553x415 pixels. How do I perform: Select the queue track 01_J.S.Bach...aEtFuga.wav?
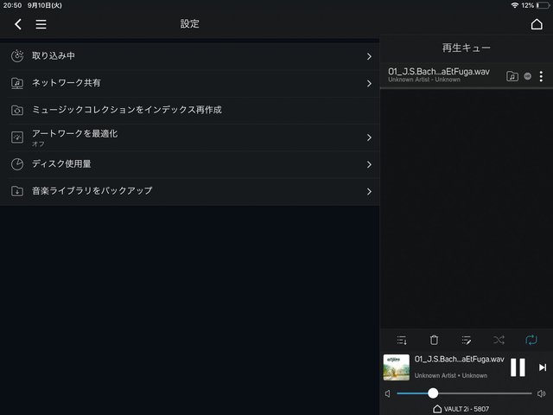tap(467, 75)
